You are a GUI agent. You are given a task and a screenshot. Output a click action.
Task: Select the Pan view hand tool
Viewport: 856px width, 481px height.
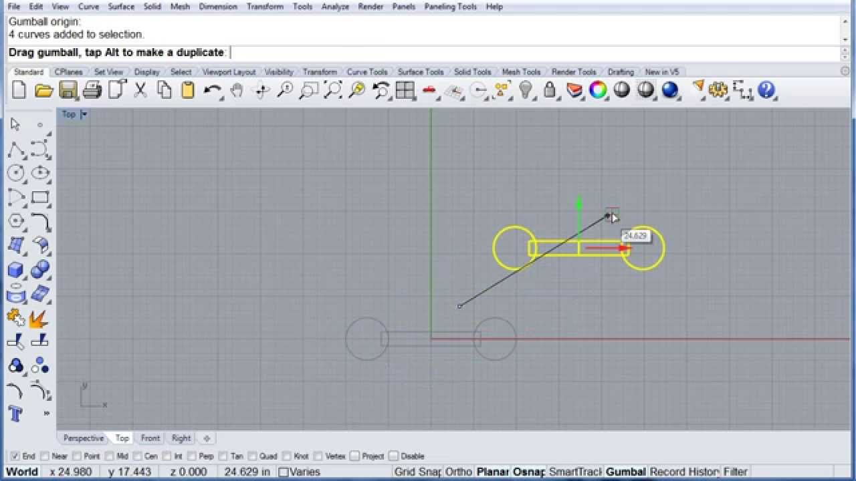(x=236, y=90)
